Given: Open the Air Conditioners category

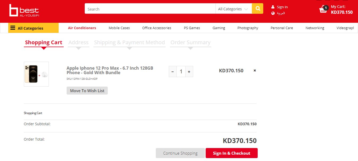Looking at the screenshot, I should [x=82, y=28].
